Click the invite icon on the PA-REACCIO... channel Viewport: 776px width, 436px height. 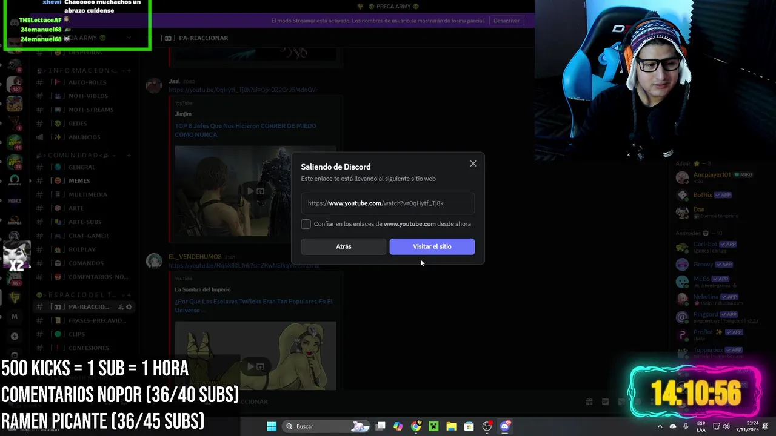coord(121,307)
